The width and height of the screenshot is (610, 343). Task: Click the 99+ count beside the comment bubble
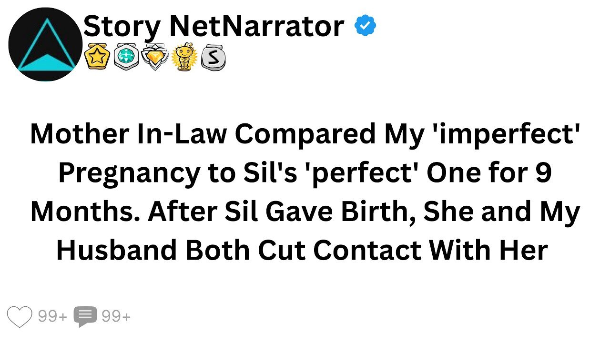[116, 316]
